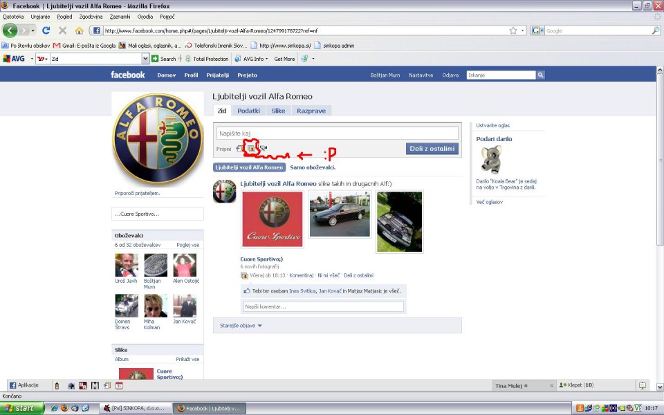Bookmark this page with the star icon
This screenshot has width=664, height=415.
pyautogui.click(x=513, y=30)
